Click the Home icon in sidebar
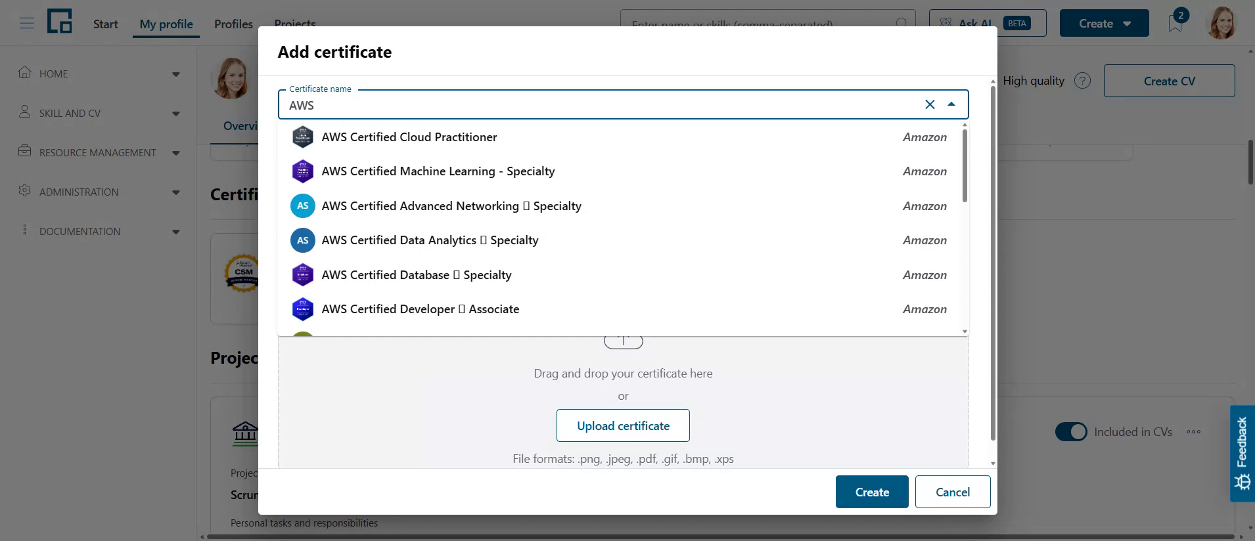1255x541 pixels. tap(25, 72)
